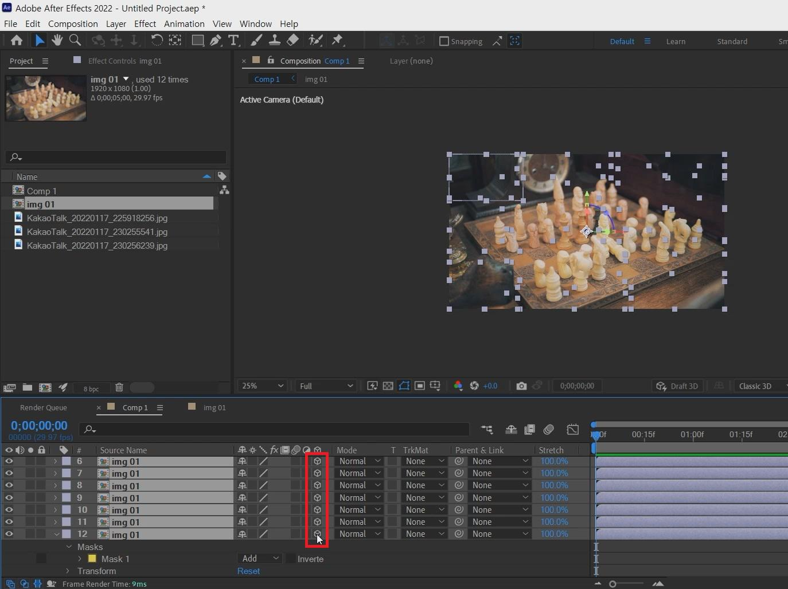
Task: Select the Home icon in toolbar
Action: point(17,40)
